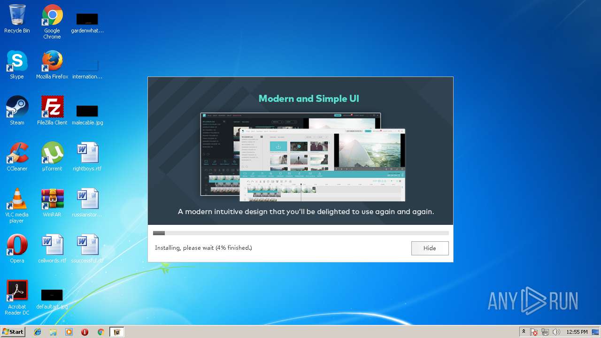The height and width of the screenshot is (338, 601).
Task: Click the 'modern intuitive design' tagline text
Action: [306, 212]
